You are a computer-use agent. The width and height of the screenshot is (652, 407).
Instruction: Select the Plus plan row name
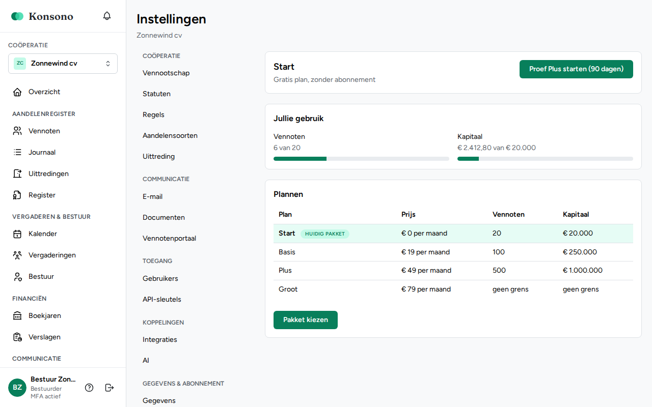[285, 271]
